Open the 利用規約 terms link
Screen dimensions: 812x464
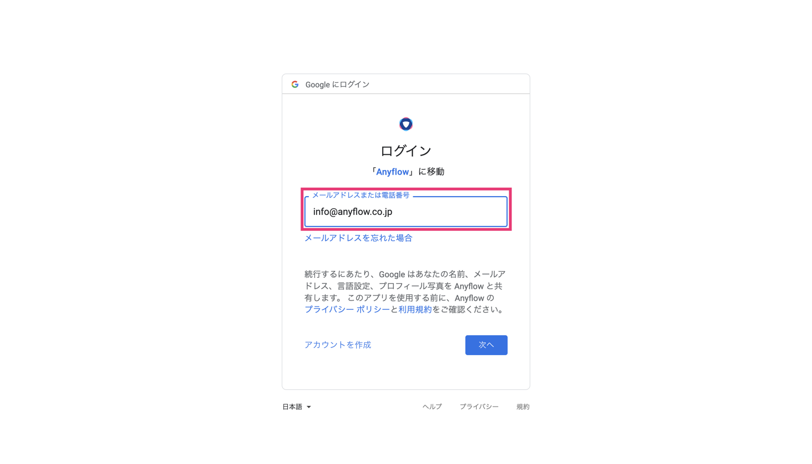415,310
